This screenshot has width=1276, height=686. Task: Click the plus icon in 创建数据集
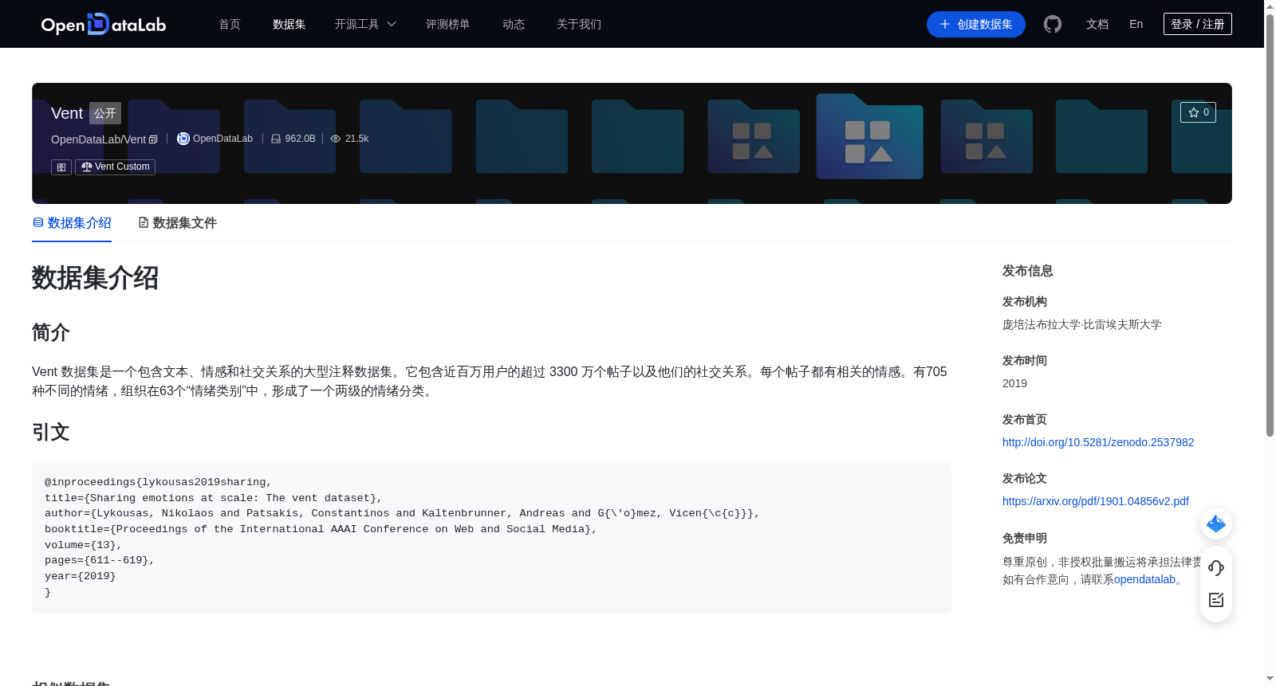945,24
